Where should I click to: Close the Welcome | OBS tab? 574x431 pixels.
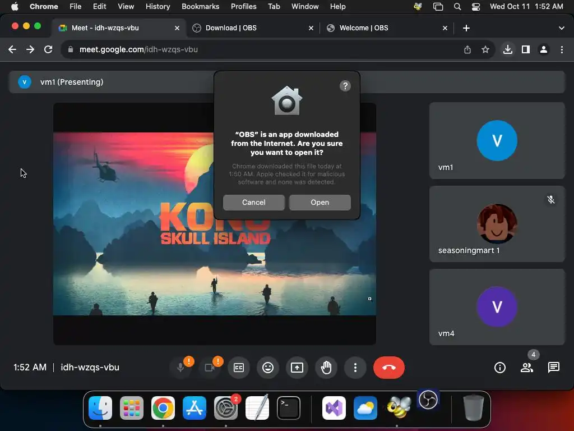[445, 28]
